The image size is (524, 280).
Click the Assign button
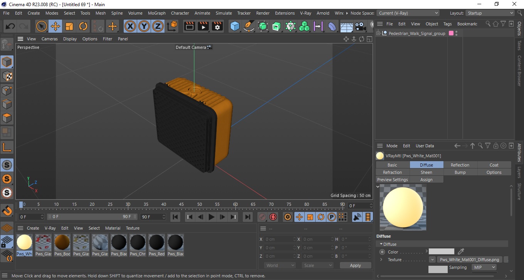(427, 180)
